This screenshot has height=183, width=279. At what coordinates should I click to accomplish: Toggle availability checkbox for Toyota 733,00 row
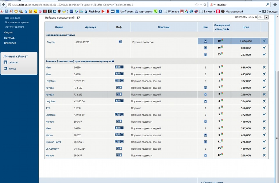pyautogui.click(x=205, y=55)
